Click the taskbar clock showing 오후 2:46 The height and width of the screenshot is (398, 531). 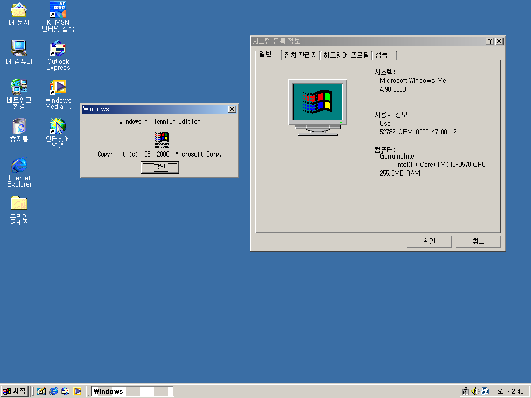[x=510, y=391]
